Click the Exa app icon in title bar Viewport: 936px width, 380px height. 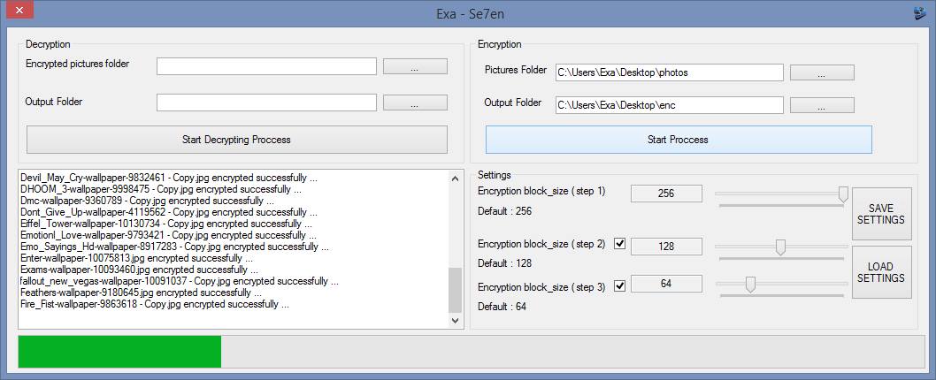click(918, 13)
